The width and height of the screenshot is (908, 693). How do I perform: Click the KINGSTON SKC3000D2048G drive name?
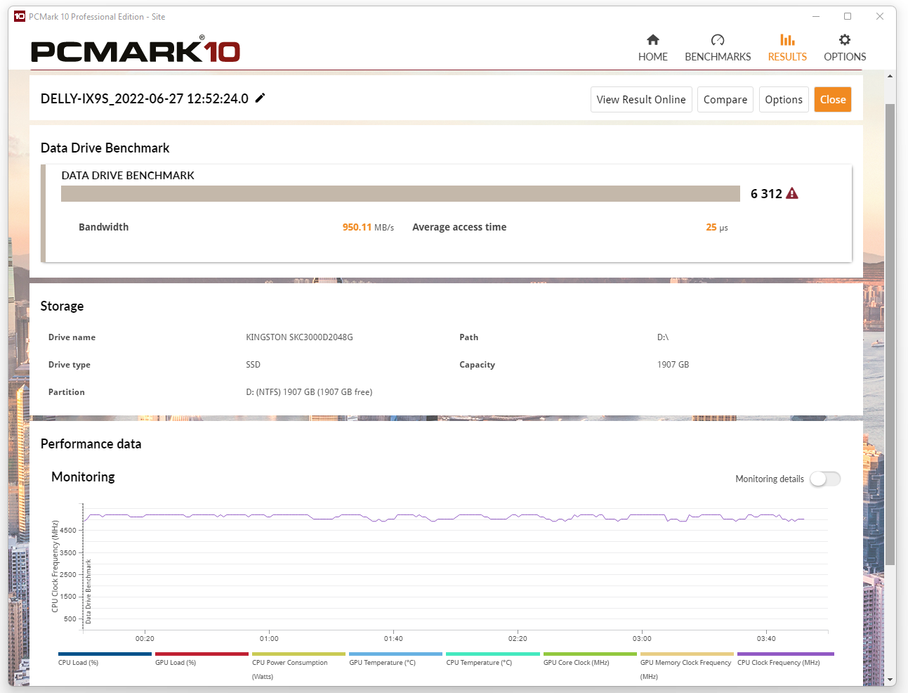click(x=299, y=337)
